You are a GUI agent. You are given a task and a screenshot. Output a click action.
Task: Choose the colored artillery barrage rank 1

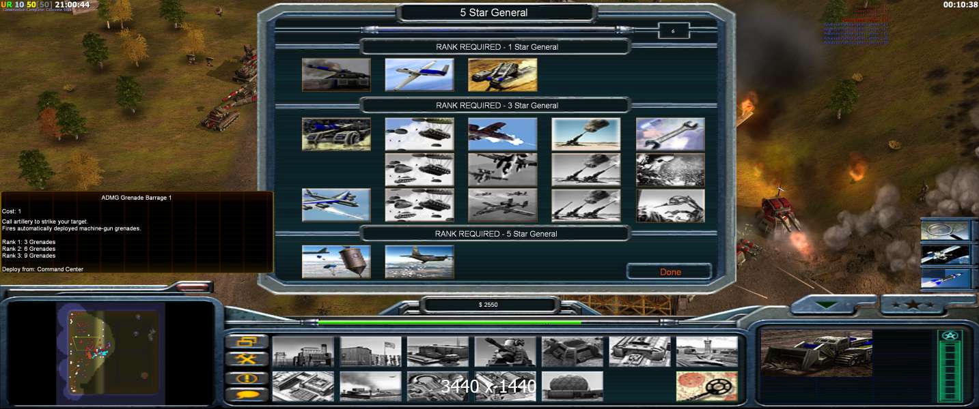pos(586,134)
